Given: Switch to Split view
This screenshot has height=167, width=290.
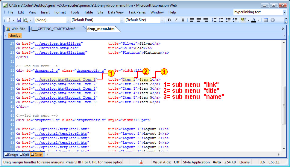Looking at the screenshot, I should coord(24,155).
